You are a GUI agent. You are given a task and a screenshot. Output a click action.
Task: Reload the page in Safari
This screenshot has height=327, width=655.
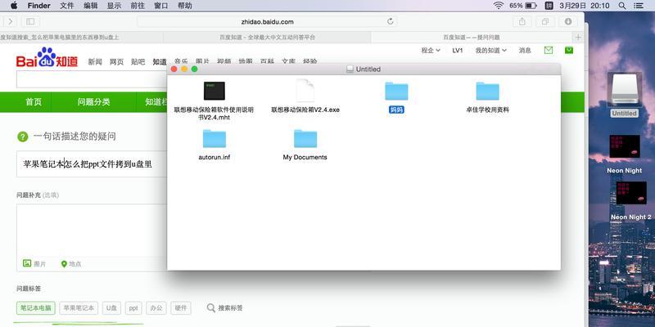pyautogui.click(x=391, y=22)
